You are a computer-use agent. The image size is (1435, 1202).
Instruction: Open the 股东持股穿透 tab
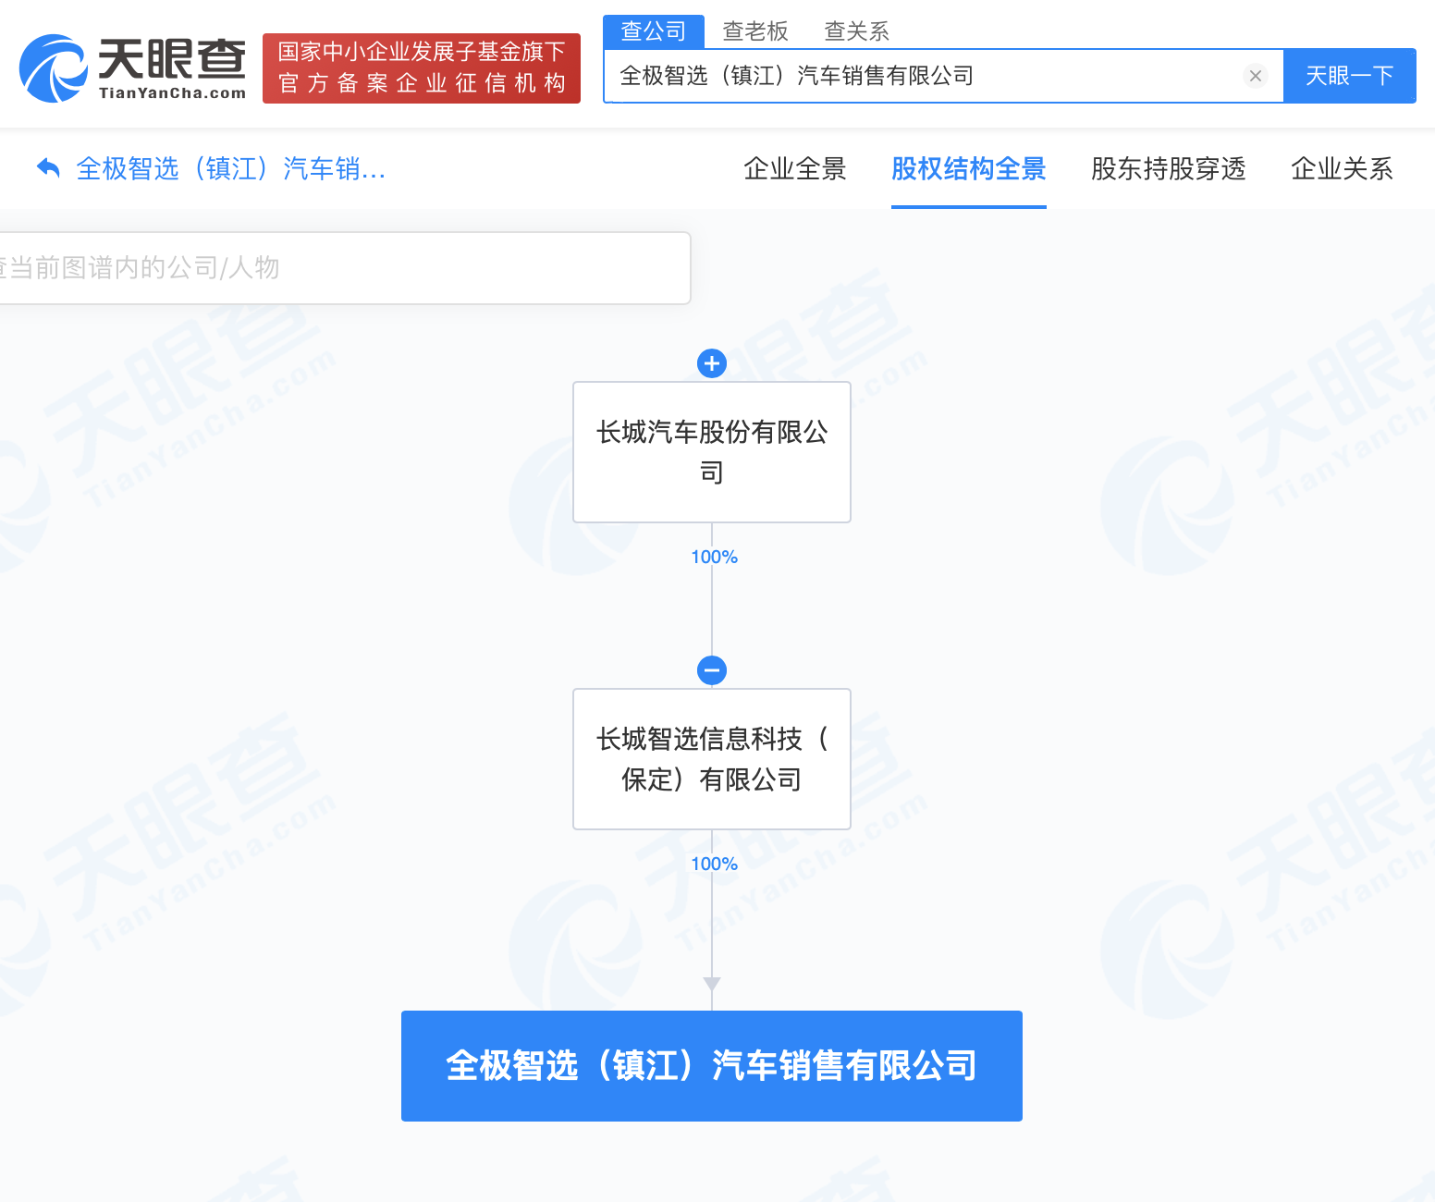[1169, 168]
